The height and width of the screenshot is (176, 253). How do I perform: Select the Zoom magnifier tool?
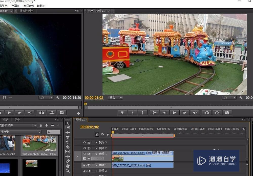[68, 171]
